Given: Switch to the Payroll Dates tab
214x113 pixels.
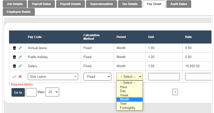Looking at the screenshot, I should (x=41, y=4).
